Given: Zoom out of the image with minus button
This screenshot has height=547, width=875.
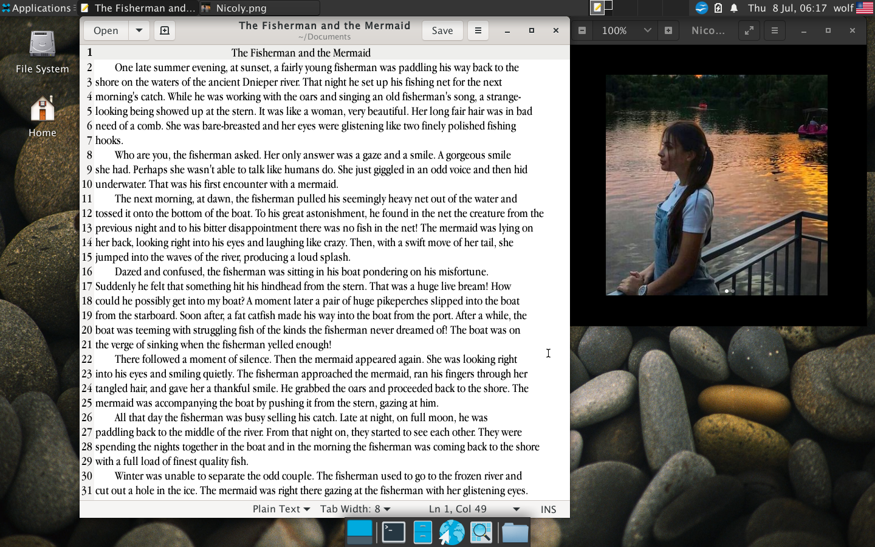Looking at the screenshot, I should click(582, 30).
